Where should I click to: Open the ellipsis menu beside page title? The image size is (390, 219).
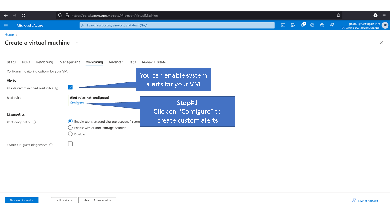pos(78,43)
